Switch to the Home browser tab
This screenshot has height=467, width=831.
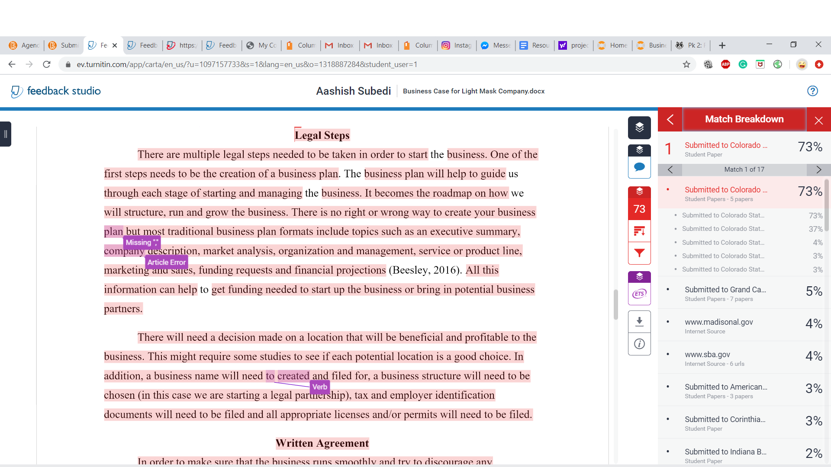click(x=612, y=45)
